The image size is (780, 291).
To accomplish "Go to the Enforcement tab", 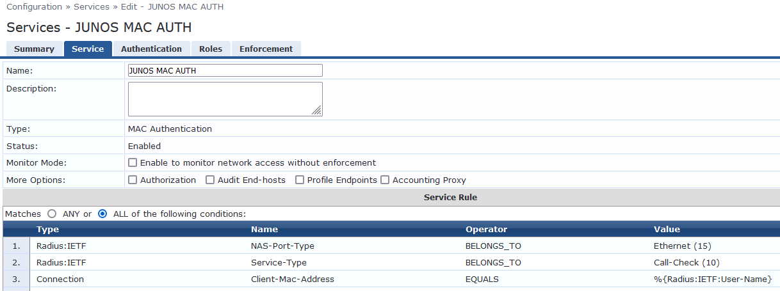I will click(x=266, y=49).
